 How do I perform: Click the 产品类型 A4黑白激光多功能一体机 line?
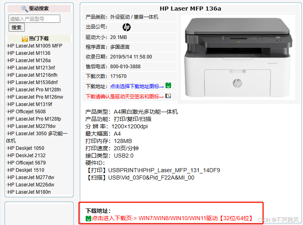pyautogui.click(x=132, y=112)
